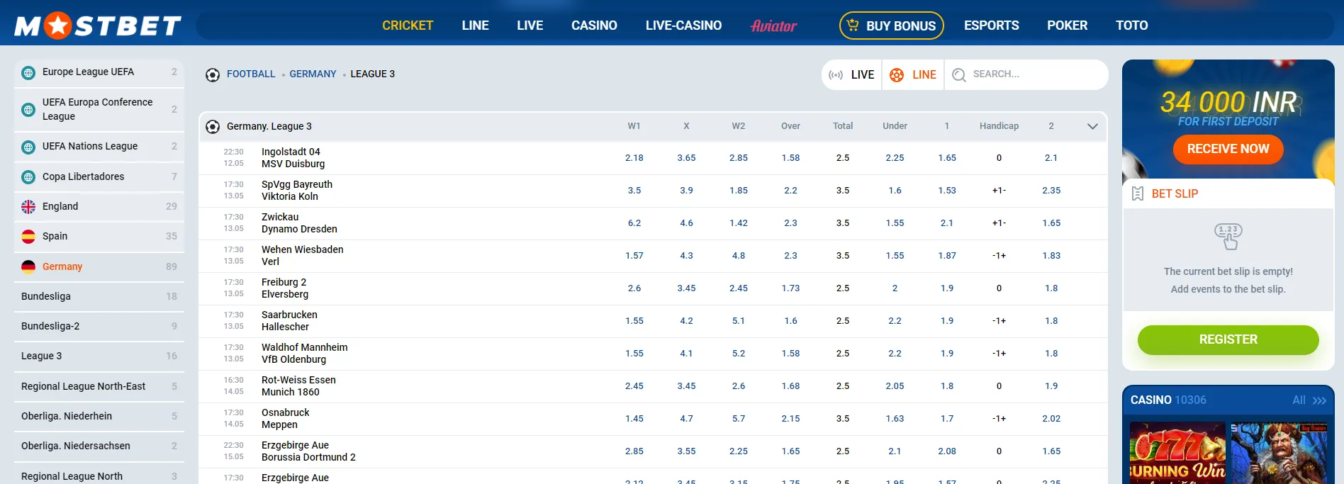1344x484 pixels.
Task: Pick W2 odds 5.7 in Osnabruck vs Meppen
Action: tap(739, 419)
